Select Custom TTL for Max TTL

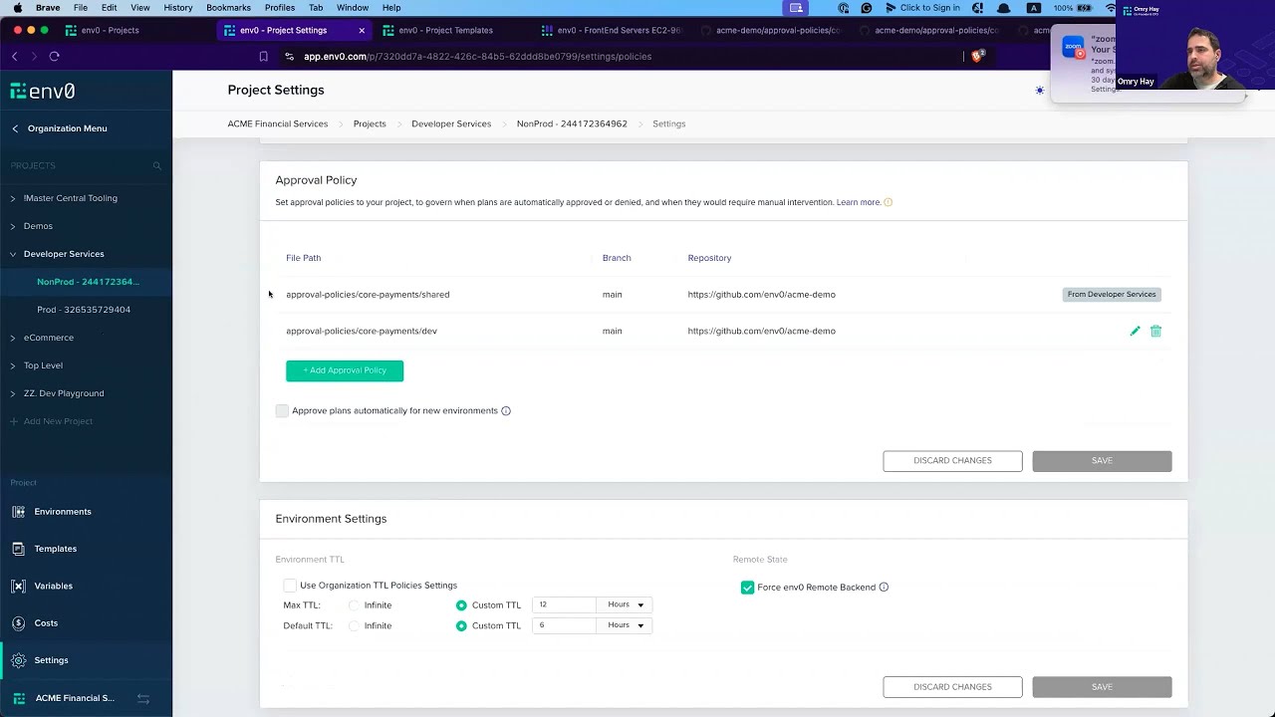click(461, 605)
